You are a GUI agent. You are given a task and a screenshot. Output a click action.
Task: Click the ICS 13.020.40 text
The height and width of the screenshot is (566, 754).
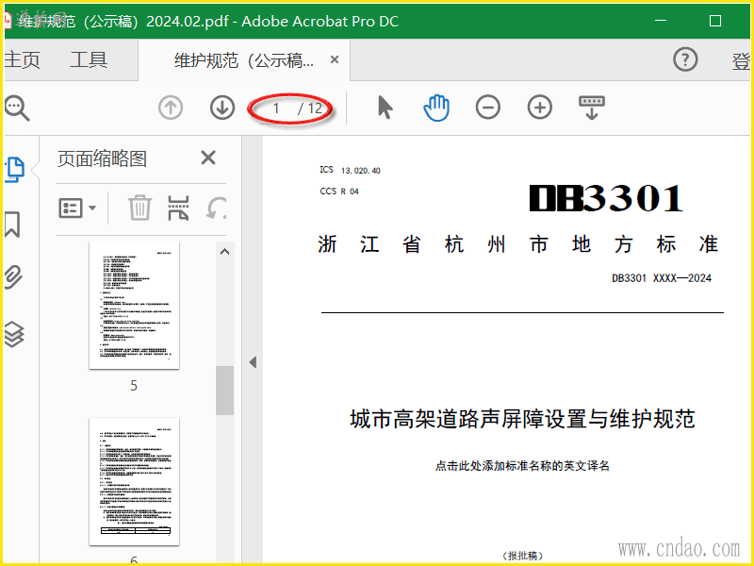[x=350, y=170]
